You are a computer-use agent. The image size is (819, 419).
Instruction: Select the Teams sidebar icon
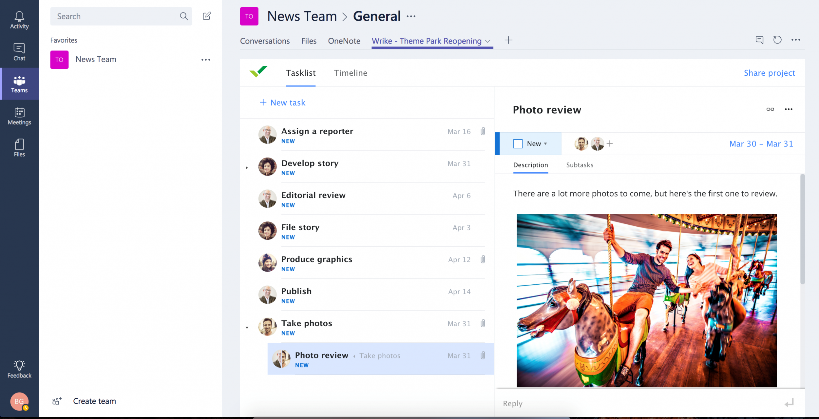pos(19,84)
